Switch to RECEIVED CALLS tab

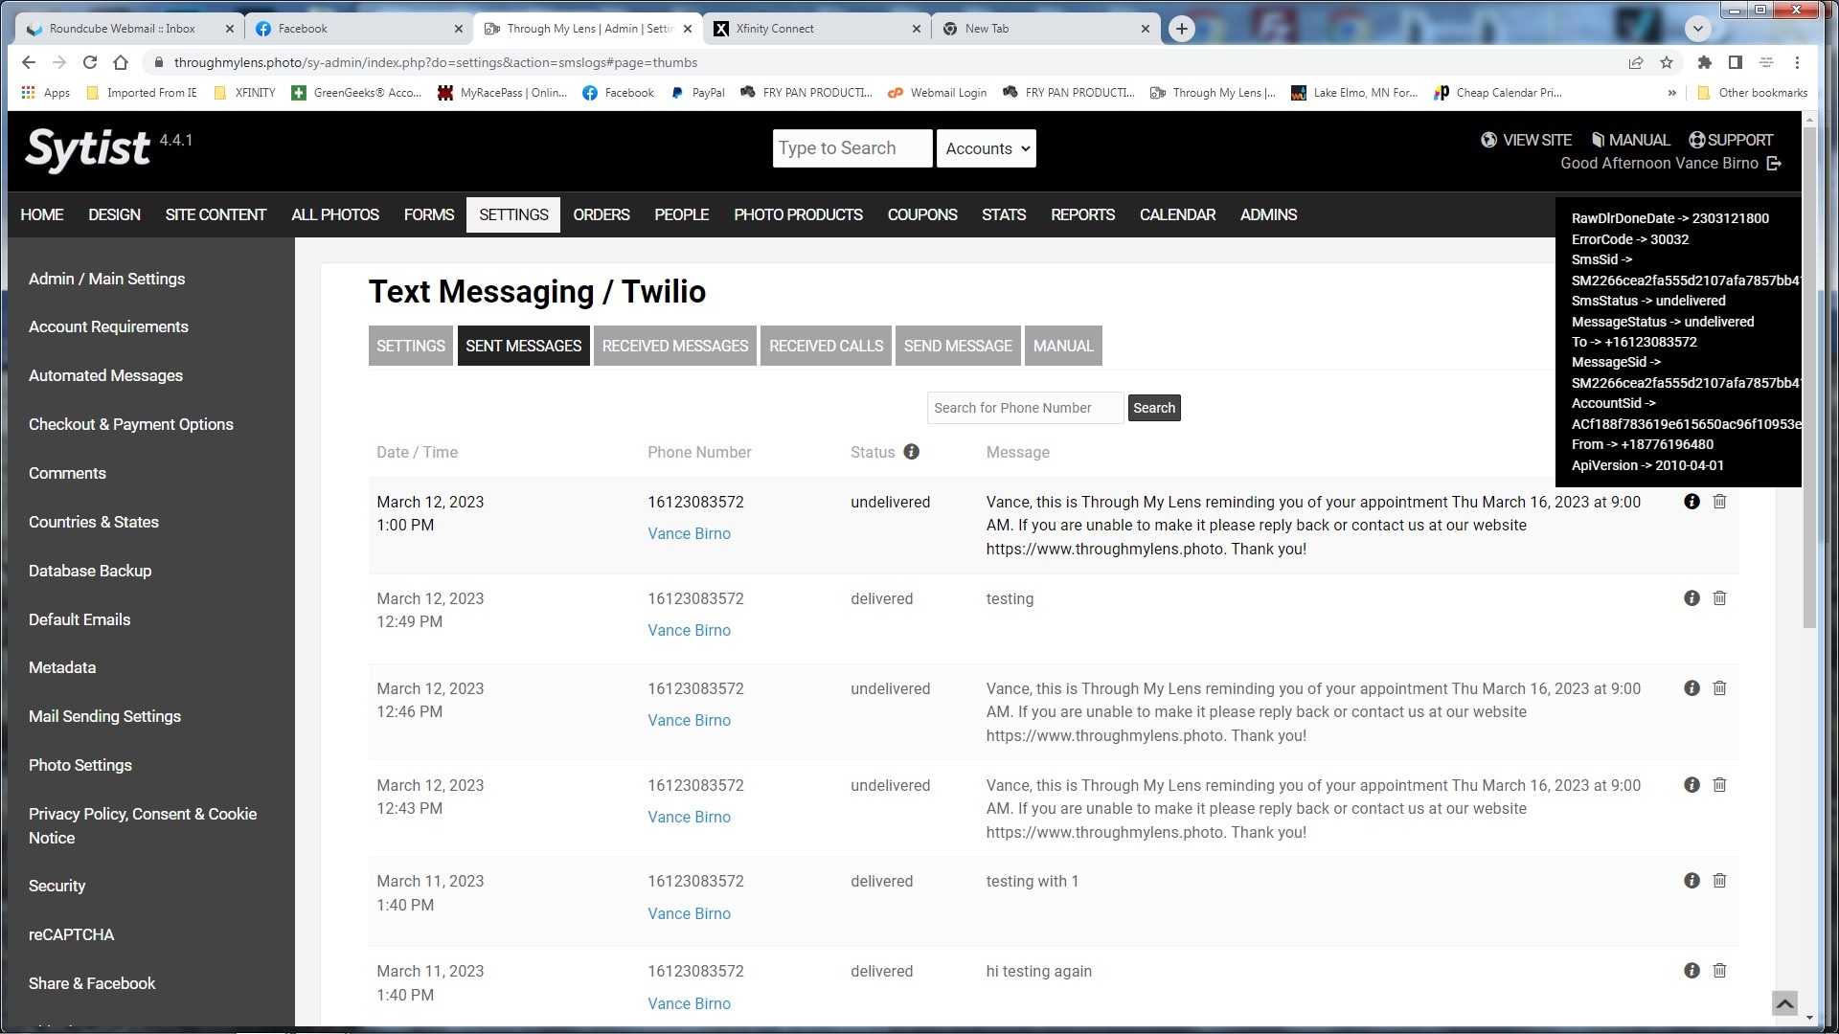pyautogui.click(x=827, y=346)
